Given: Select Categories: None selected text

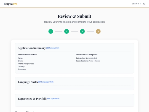Looking at the screenshot, I should click(86, 58).
